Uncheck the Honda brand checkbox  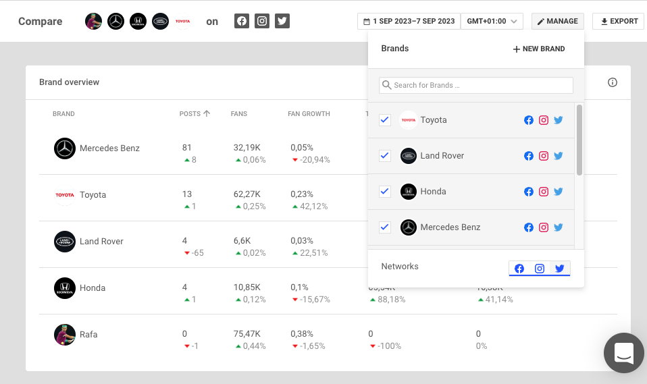click(x=385, y=192)
